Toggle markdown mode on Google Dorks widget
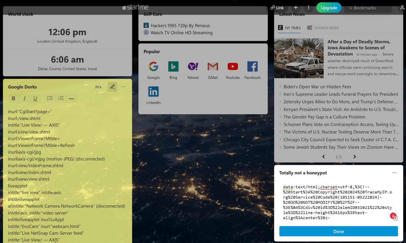The width and height of the screenshot is (406, 243). click(98, 87)
